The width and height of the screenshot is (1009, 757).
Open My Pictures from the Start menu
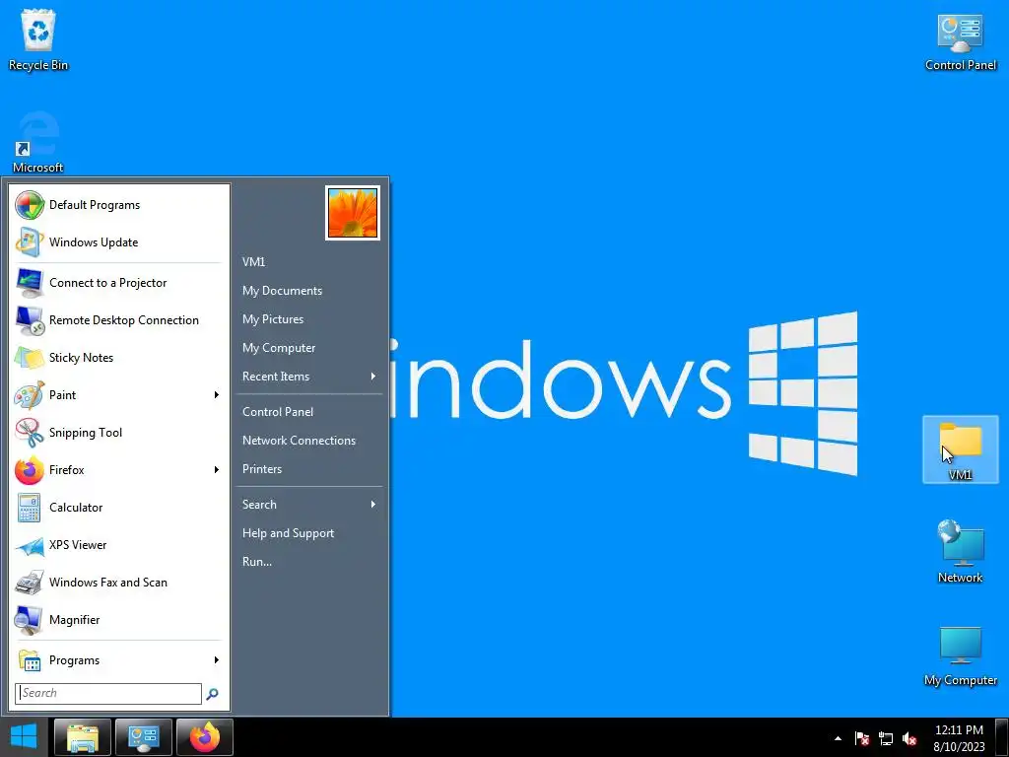coord(273,319)
